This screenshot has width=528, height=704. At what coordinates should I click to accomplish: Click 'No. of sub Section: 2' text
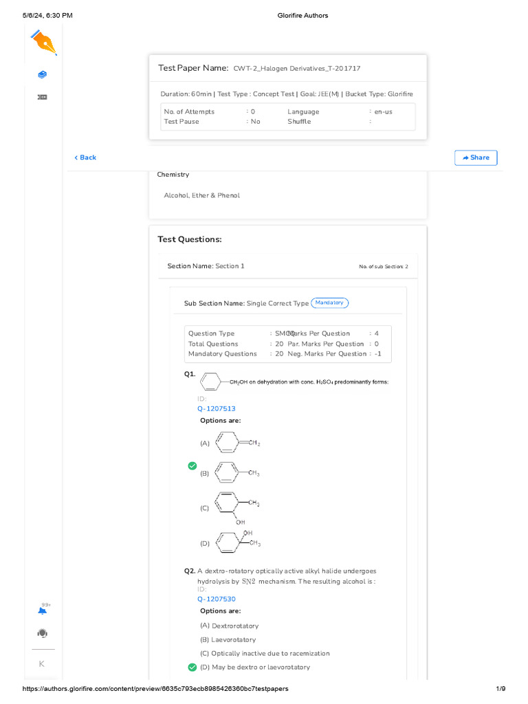point(384,266)
